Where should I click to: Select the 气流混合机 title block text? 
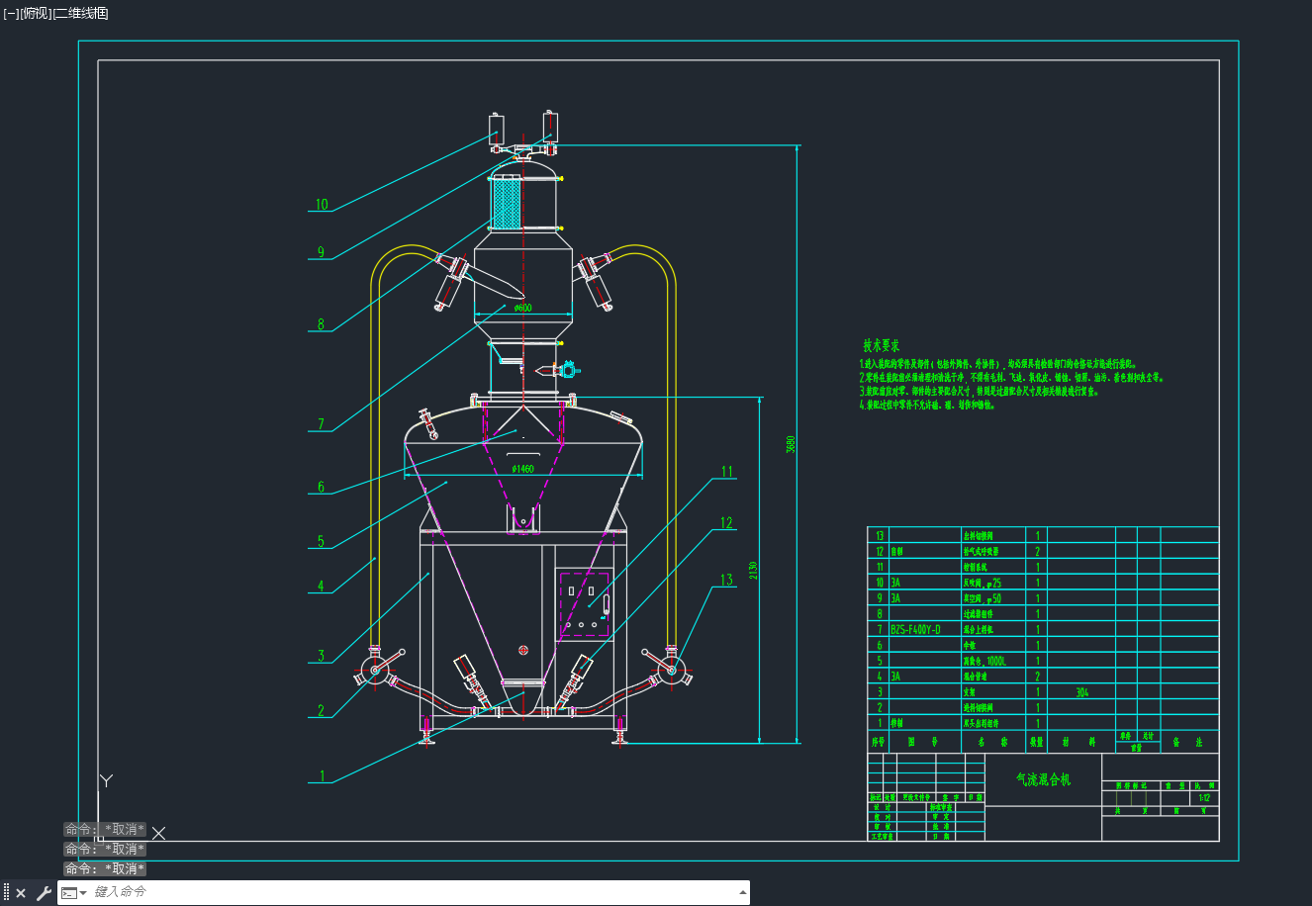pos(1043,779)
